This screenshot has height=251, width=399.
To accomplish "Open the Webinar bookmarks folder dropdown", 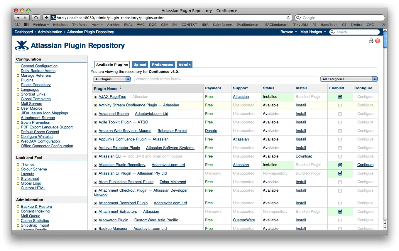I will click(41, 25).
